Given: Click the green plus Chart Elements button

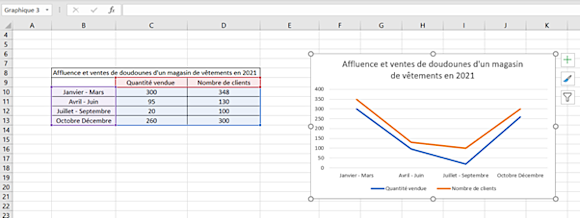Looking at the screenshot, I should (567, 60).
